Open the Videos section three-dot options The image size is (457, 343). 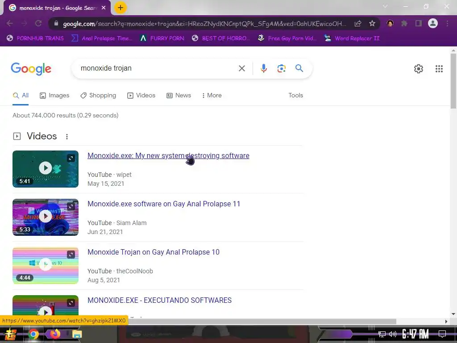click(x=67, y=137)
